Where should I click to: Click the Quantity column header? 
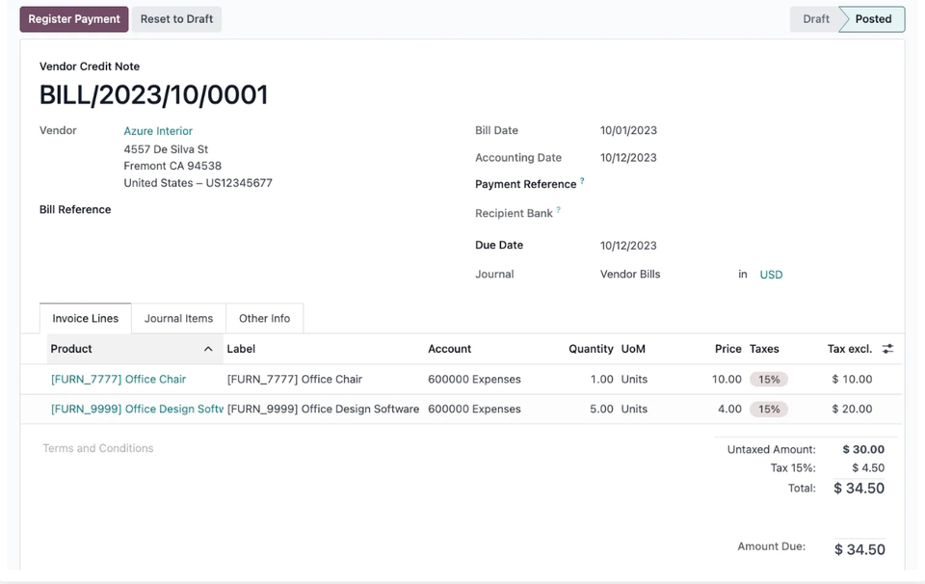591,349
